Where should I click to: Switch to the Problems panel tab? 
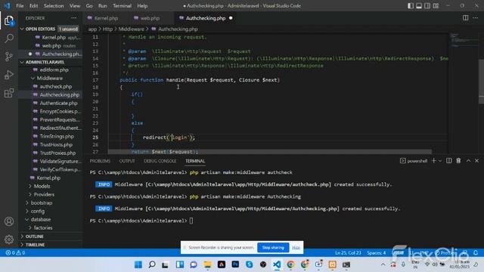pos(100,161)
